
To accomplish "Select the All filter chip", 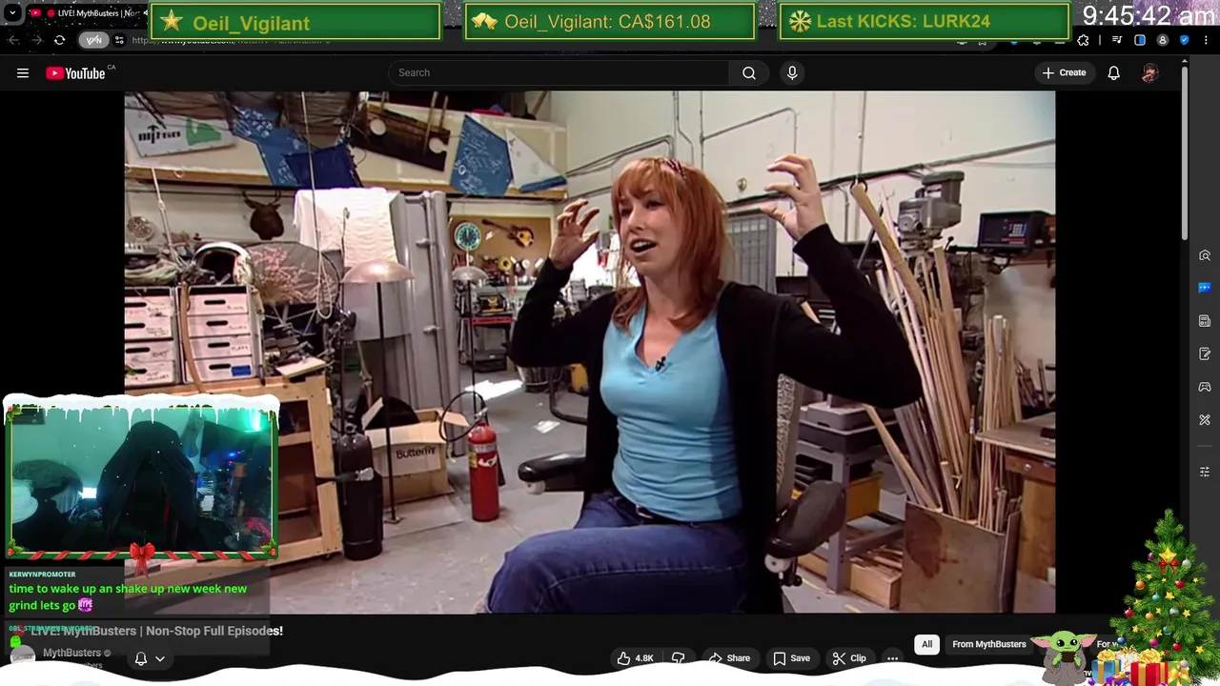I will point(926,644).
